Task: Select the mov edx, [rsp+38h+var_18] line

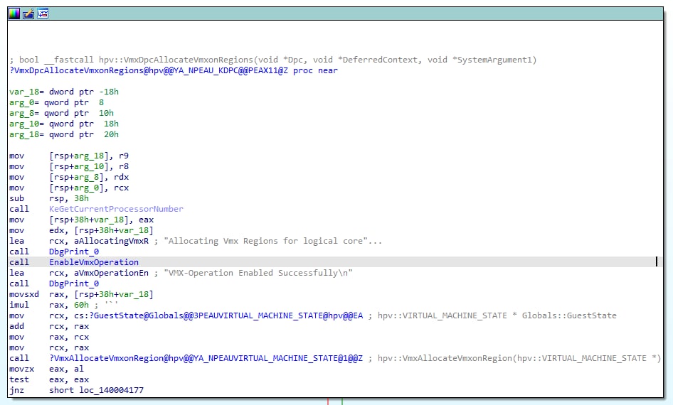Action: tap(82, 231)
